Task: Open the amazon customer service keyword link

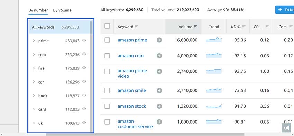Action: pos(135,124)
